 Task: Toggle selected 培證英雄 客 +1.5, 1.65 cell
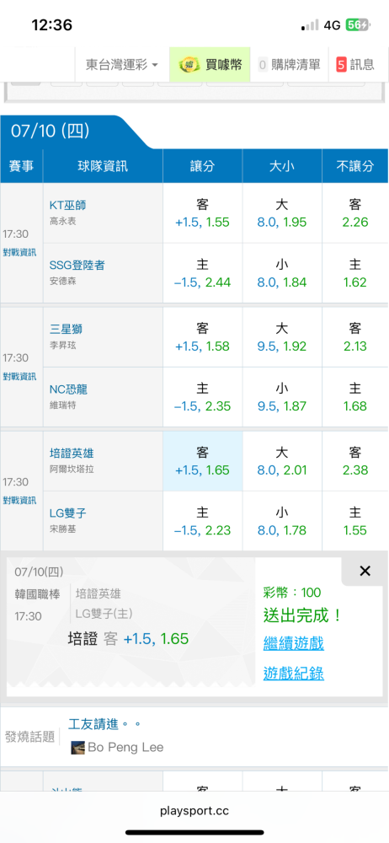[203, 461]
